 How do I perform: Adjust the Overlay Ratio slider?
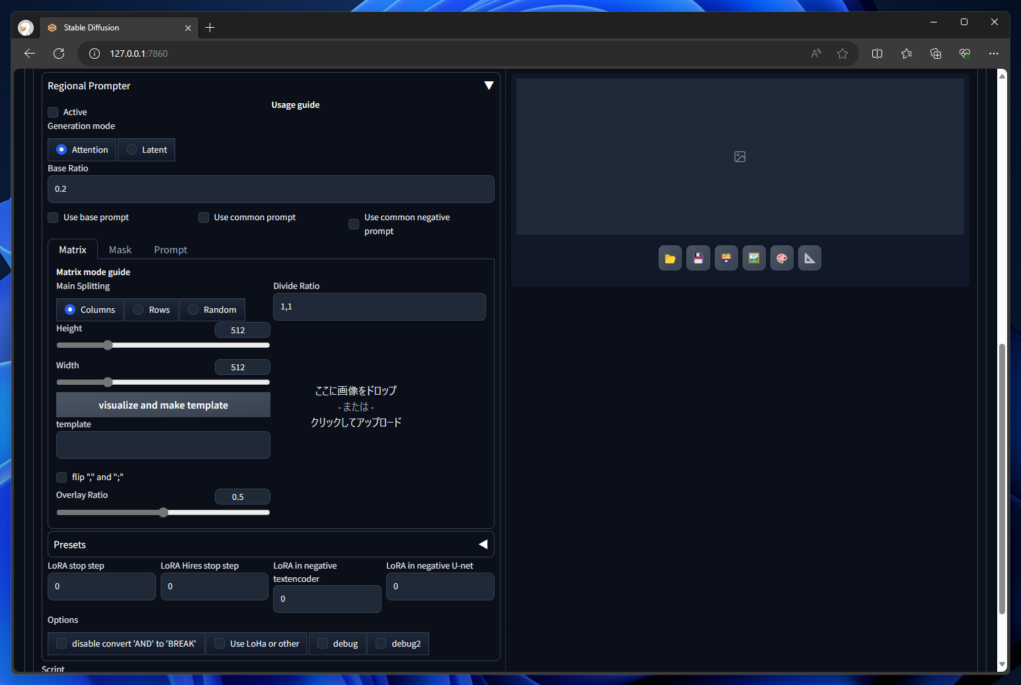[163, 512]
